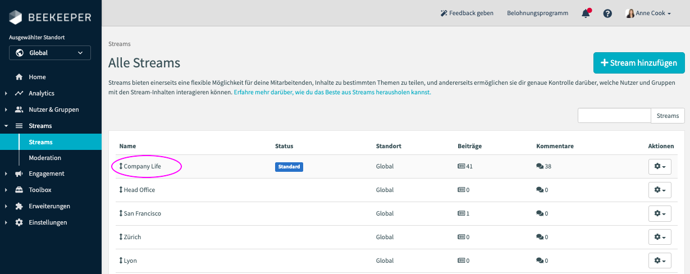Open the gear actions dropdown for Company Life

click(660, 167)
